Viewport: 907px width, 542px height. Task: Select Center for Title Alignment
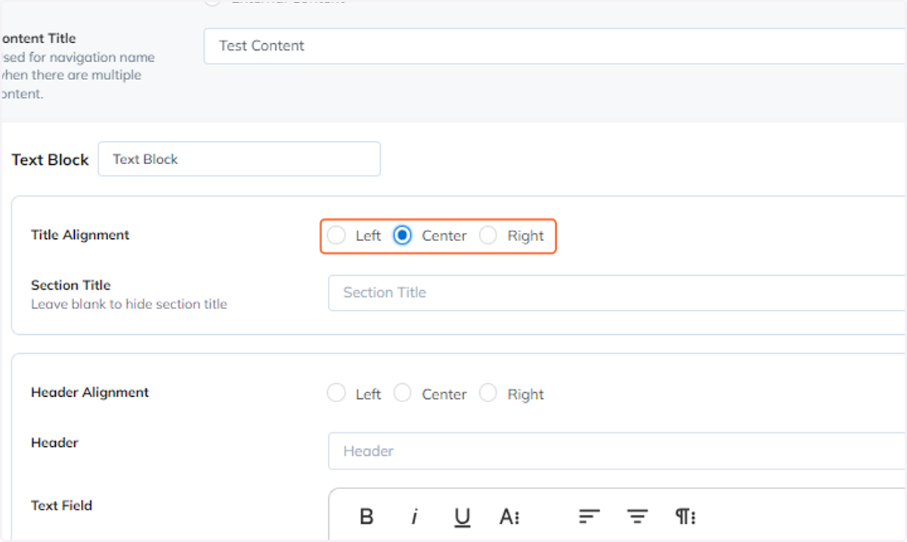coord(403,236)
